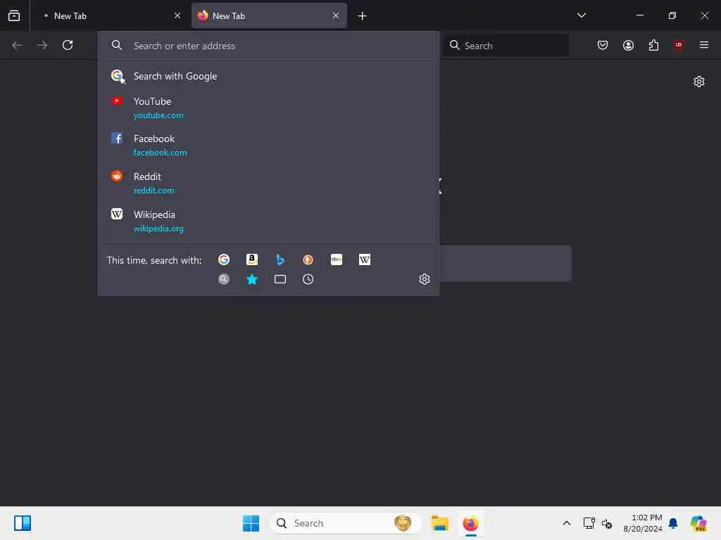Screen dimensions: 721x540
Task: Search this time with Bing icon
Action: (280, 260)
